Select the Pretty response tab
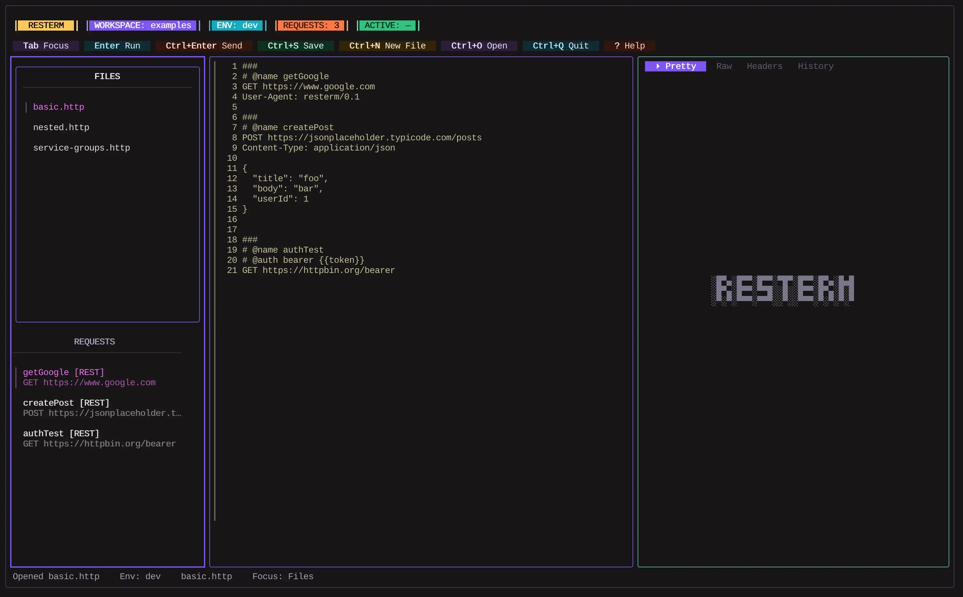 (675, 66)
